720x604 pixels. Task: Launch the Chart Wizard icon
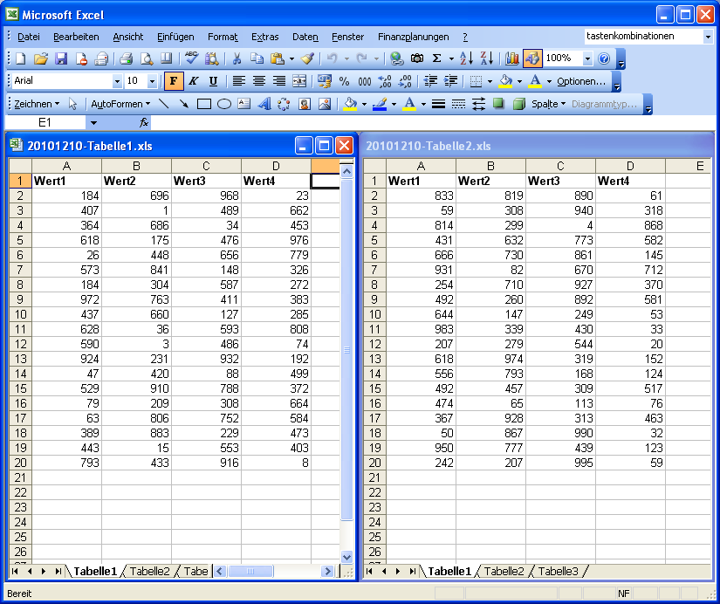pyautogui.click(x=512, y=58)
